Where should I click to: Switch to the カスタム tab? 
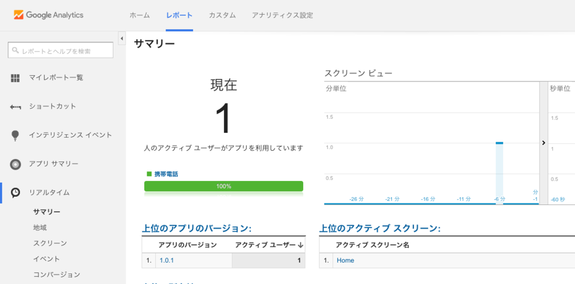[x=222, y=15]
